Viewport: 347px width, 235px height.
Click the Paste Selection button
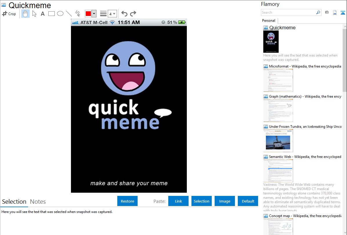pos(202,201)
